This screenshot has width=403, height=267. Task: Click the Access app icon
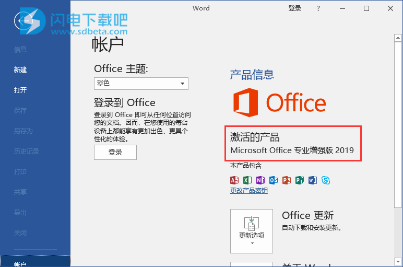234,180
